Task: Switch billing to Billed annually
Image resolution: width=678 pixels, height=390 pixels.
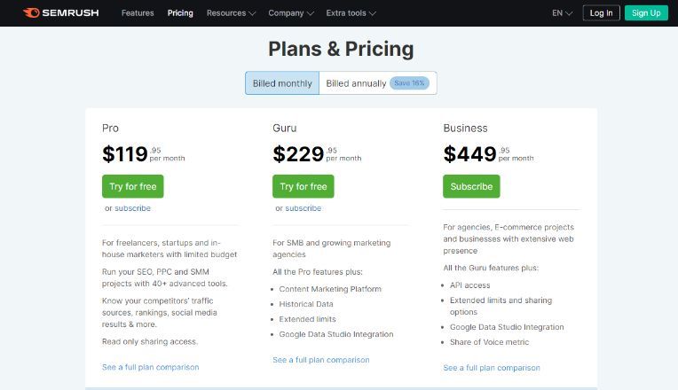Action: [378, 83]
